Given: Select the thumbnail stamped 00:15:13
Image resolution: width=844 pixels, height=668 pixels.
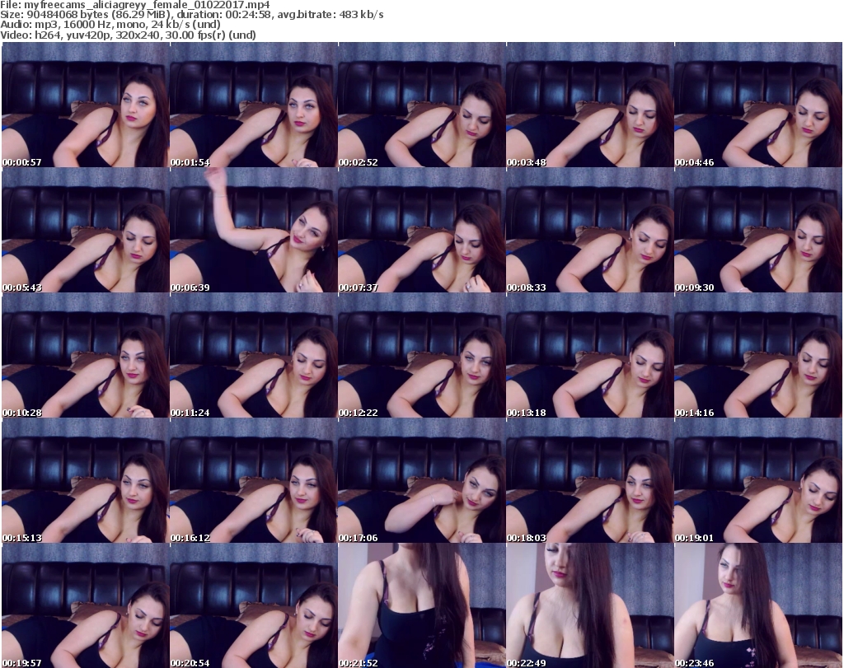Looking at the screenshot, I should (x=86, y=481).
